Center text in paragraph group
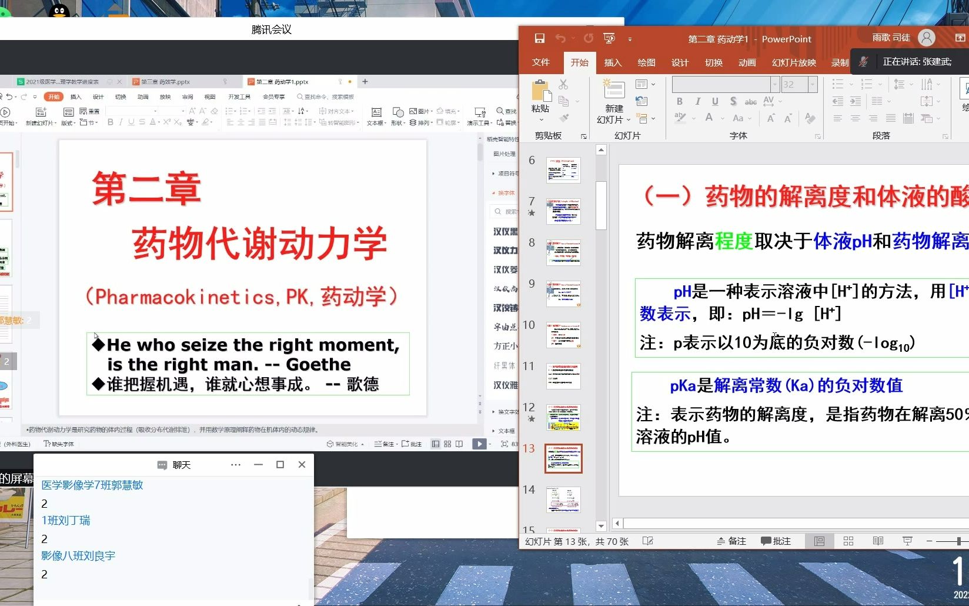Viewport: 969px width, 606px height. (x=856, y=118)
